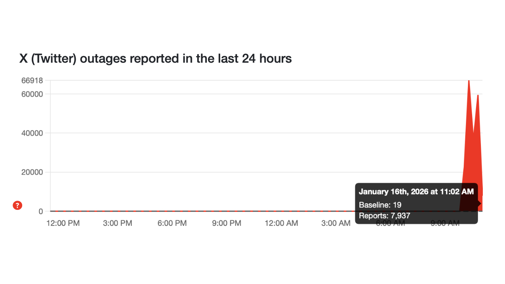Click the 66918 y-axis label

(x=32, y=81)
